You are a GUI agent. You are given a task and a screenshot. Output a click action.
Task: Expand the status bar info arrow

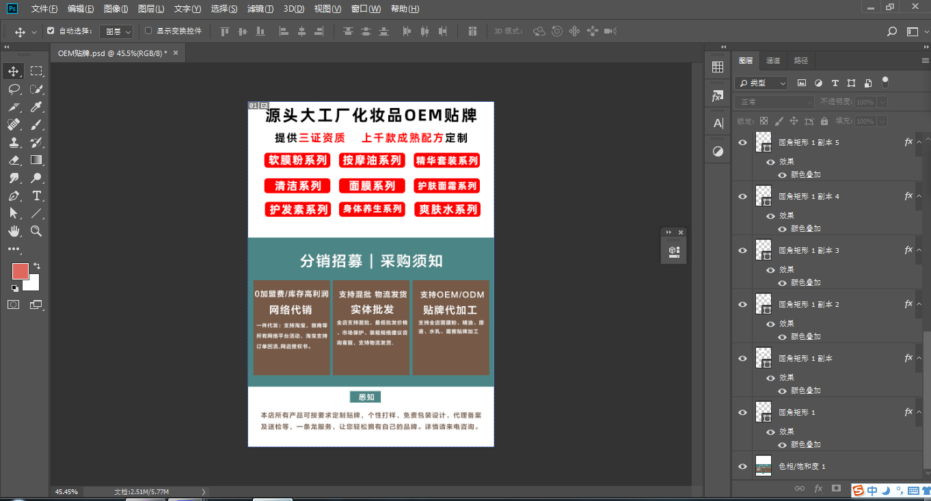click(x=203, y=491)
